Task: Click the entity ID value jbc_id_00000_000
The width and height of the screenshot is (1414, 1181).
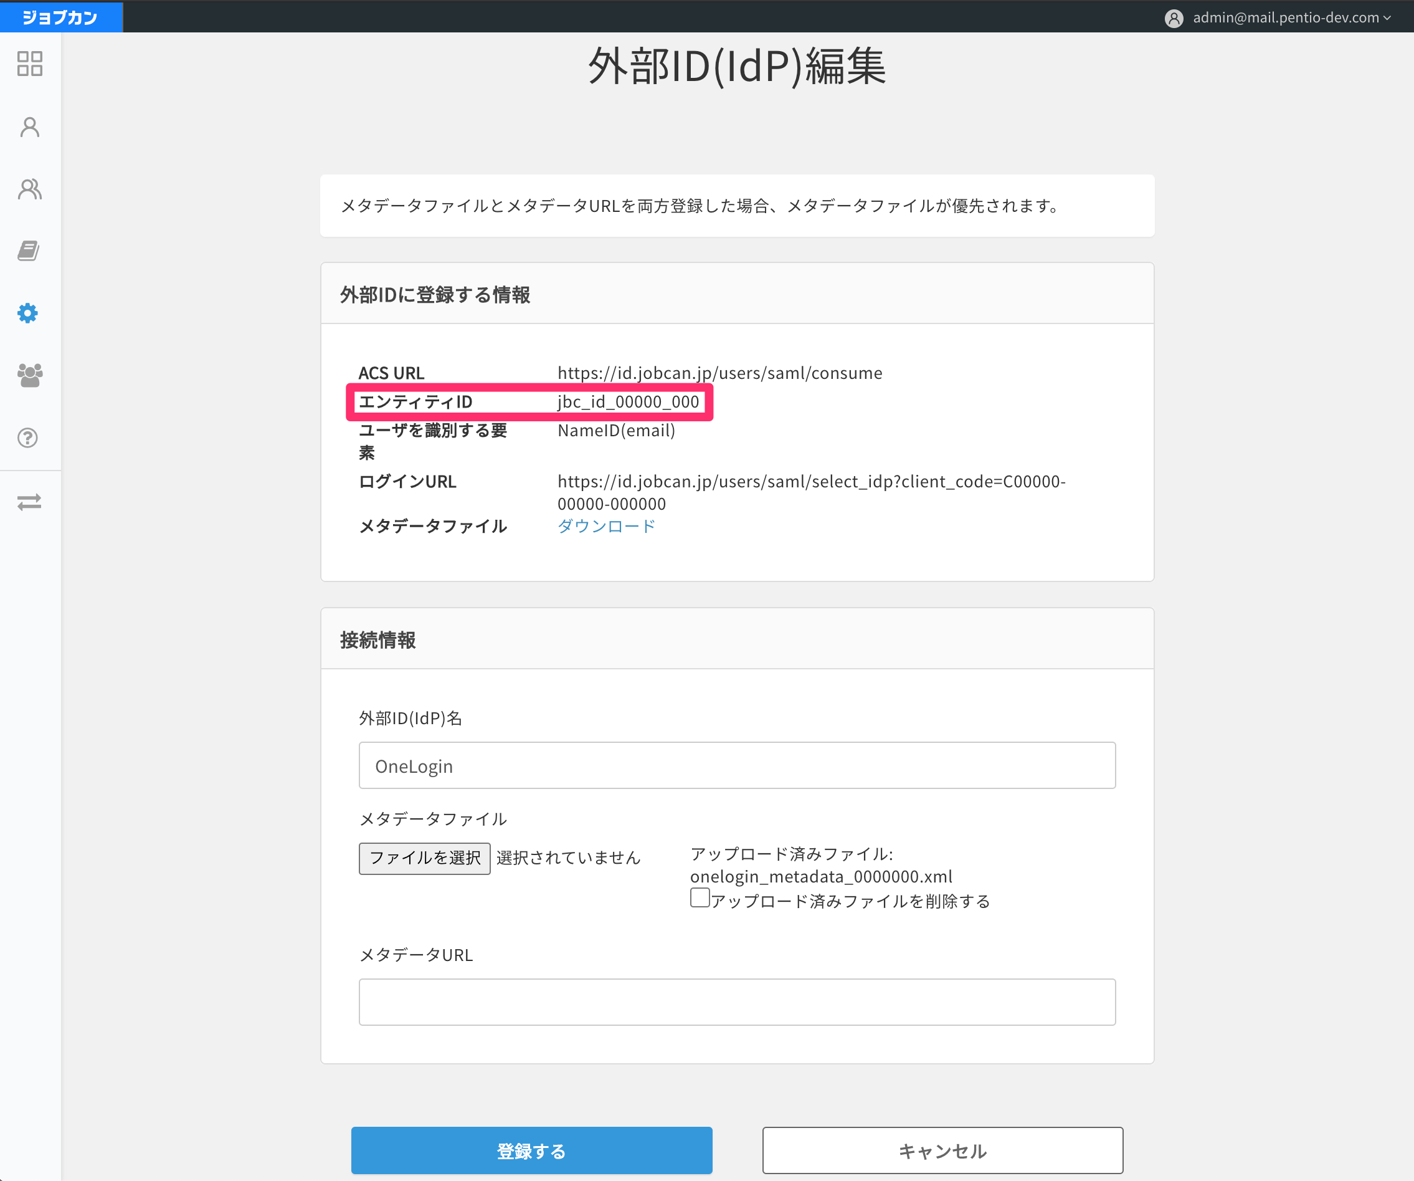Action: [629, 402]
